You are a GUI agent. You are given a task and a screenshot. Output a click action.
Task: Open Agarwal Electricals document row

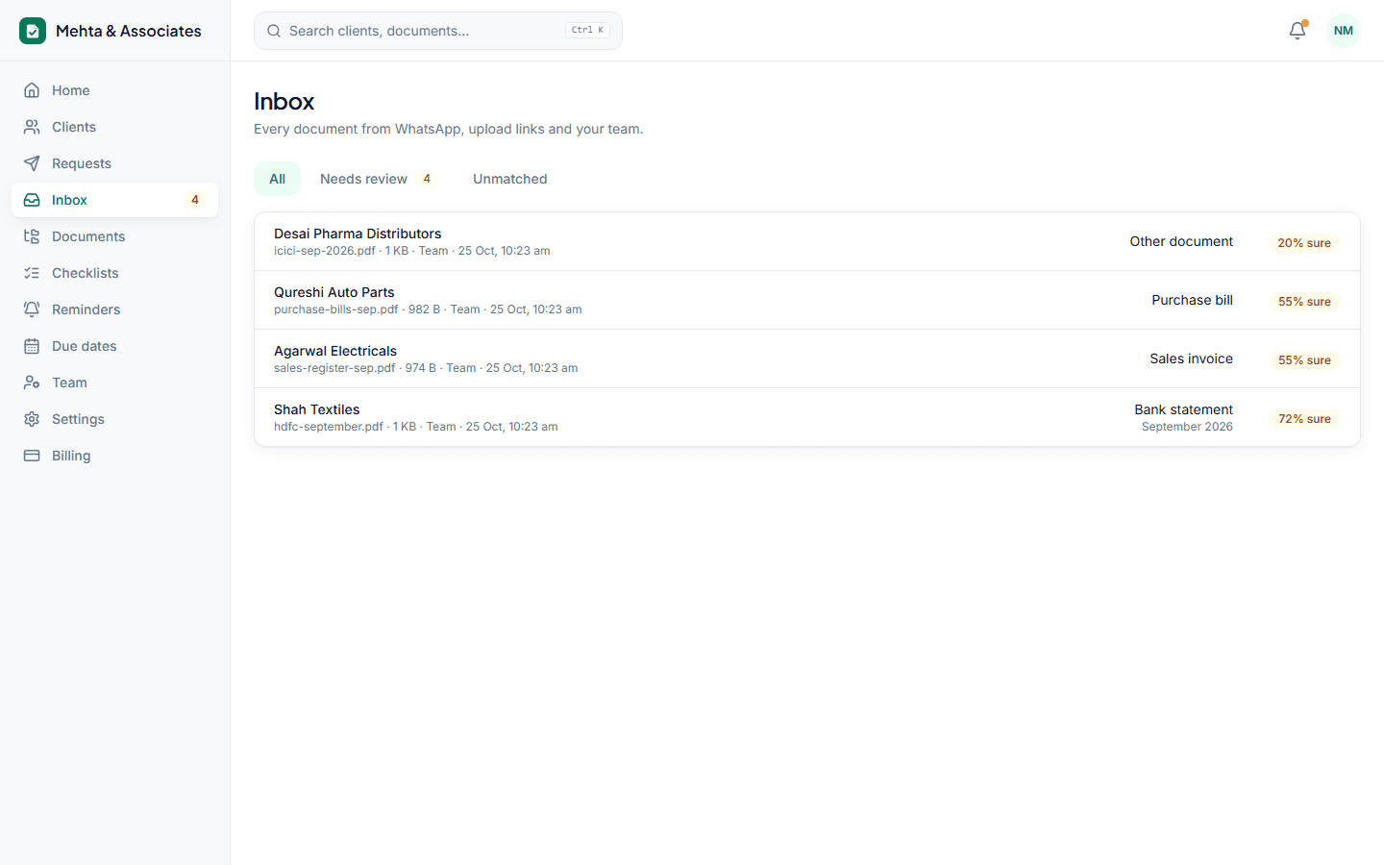coord(807,358)
